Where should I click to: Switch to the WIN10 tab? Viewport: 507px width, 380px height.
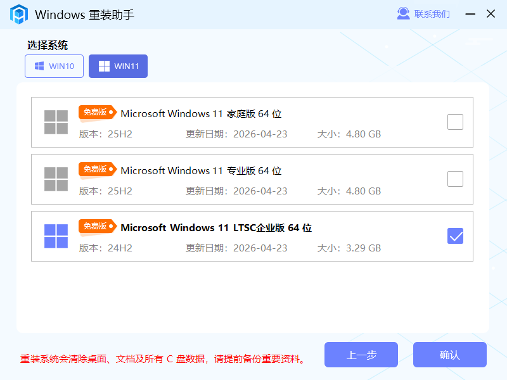(55, 66)
